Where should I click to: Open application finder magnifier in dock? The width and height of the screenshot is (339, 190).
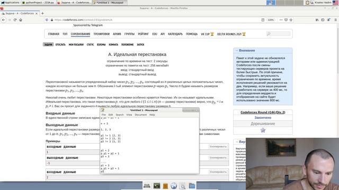click(182, 186)
